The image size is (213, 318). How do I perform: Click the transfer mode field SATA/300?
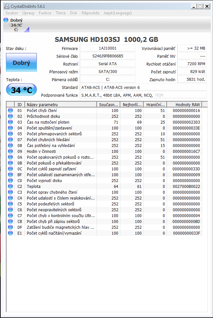(x=108, y=72)
